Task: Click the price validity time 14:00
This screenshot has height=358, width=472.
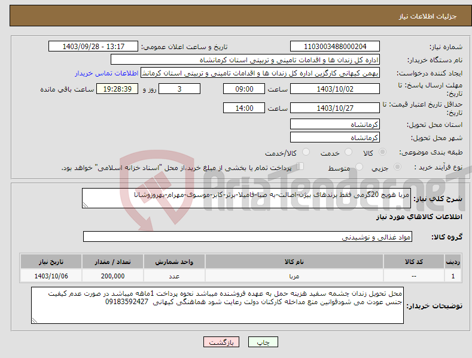Action: tap(244, 108)
